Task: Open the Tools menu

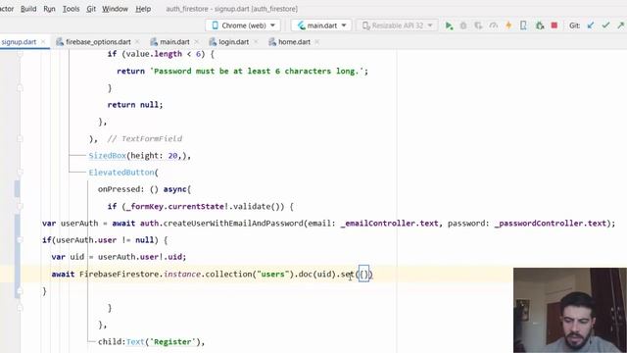Action: (x=71, y=9)
